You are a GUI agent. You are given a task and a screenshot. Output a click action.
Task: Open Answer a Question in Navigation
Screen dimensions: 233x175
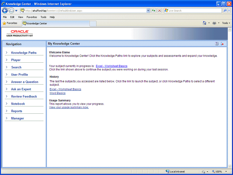(x=25, y=82)
